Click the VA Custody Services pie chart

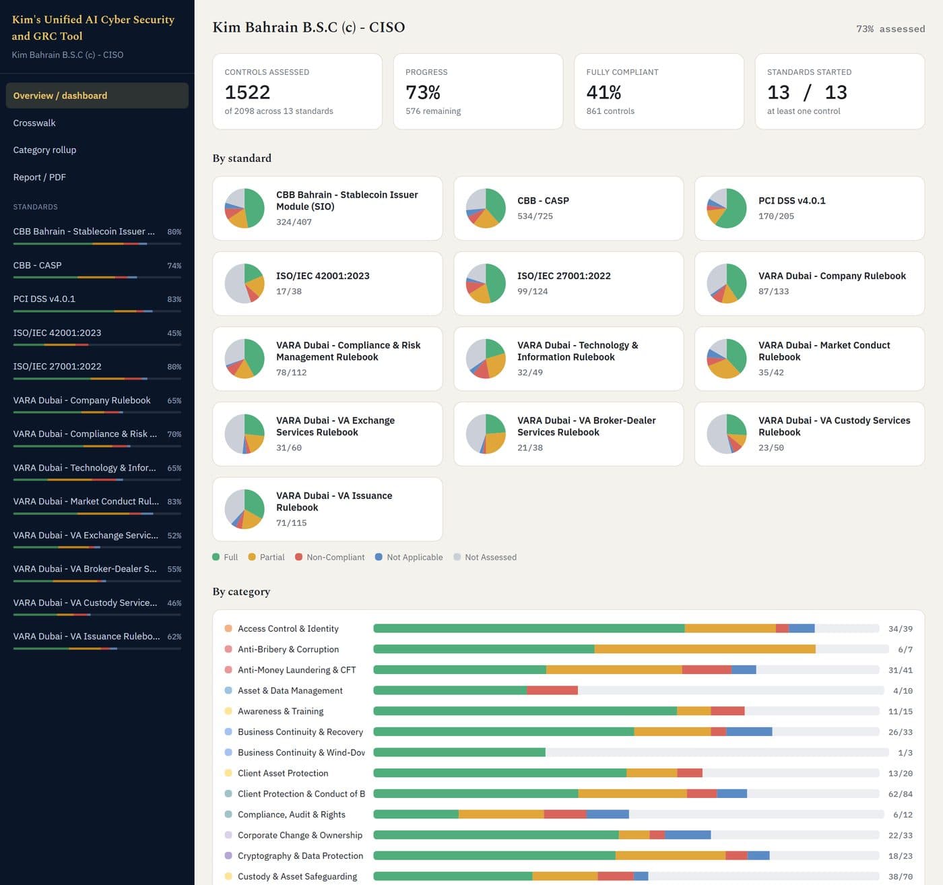pyautogui.click(x=727, y=433)
